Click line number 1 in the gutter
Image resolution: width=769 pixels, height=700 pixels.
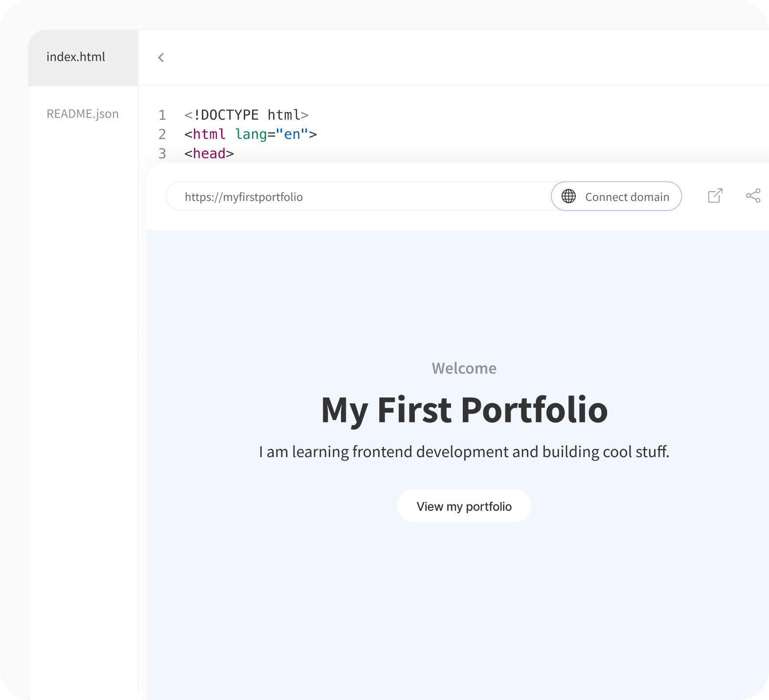pyautogui.click(x=162, y=115)
